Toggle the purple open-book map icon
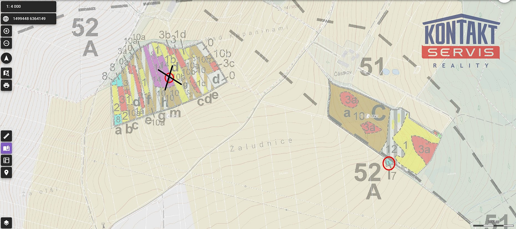Viewport: 516px width, 229px height. tap(6, 148)
